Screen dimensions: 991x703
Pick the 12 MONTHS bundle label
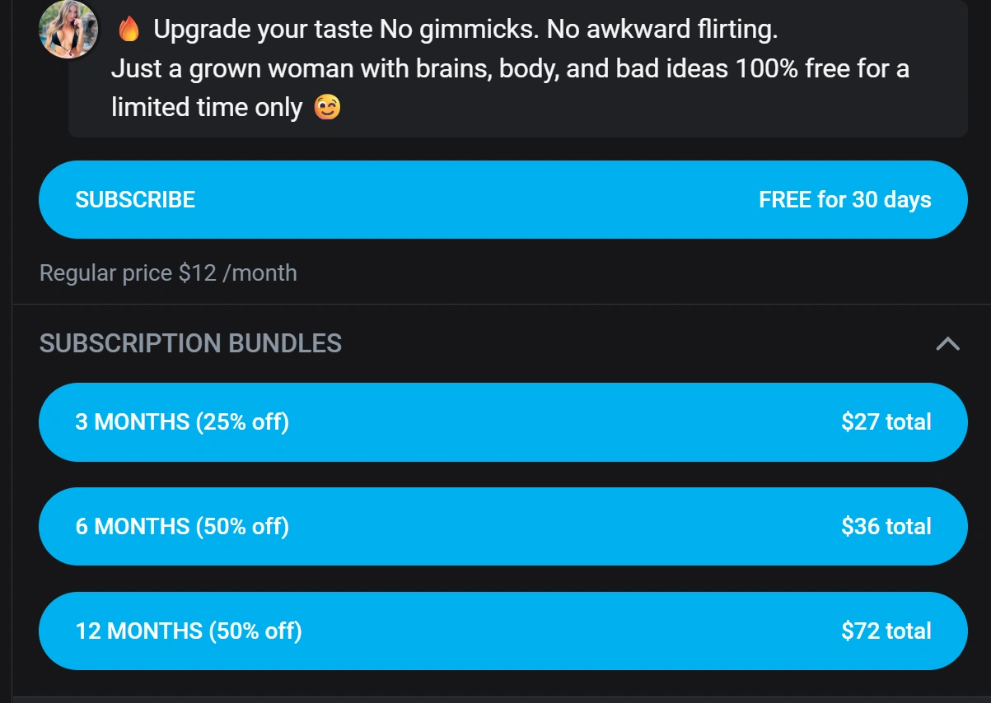pyautogui.click(x=138, y=631)
